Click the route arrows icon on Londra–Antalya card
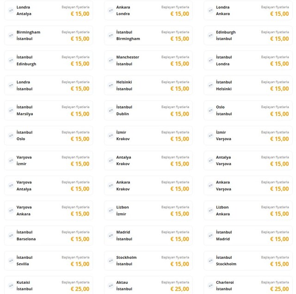 tap(11, 10)
